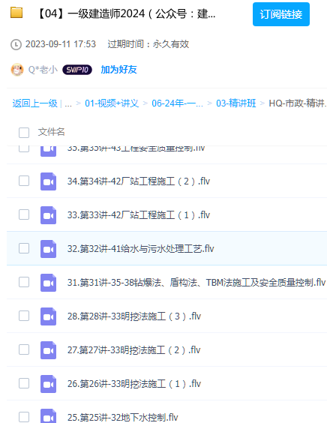Click the 订阅链接 subscribe button

(280, 14)
